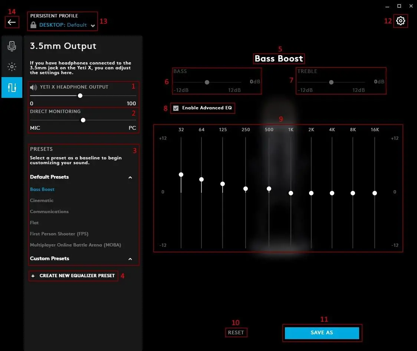Click the 1K EQ band handle
The height and width of the screenshot is (351, 417).
(x=291, y=193)
